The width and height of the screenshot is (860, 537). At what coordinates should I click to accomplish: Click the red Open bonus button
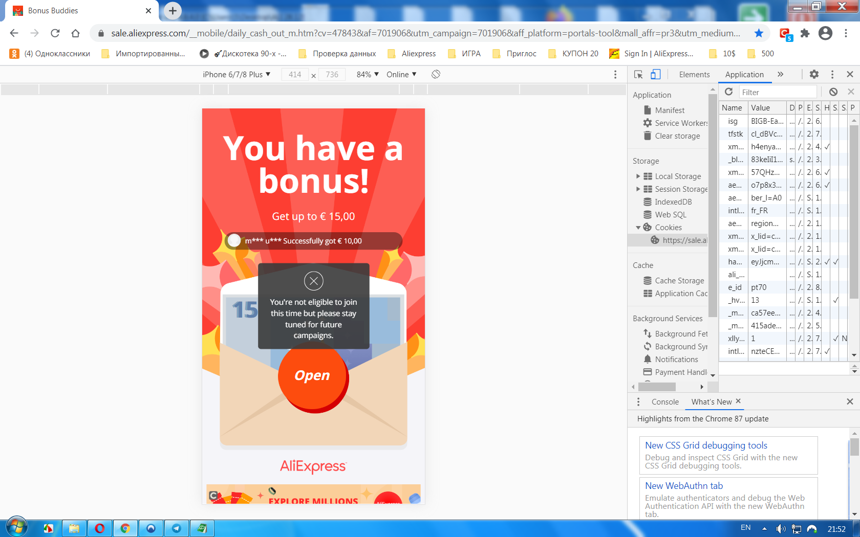pyautogui.click(x=313, y=376)
